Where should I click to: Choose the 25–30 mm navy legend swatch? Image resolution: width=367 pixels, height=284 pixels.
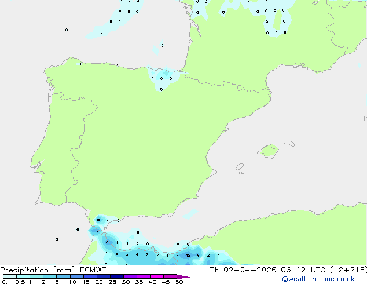(117, 276)
